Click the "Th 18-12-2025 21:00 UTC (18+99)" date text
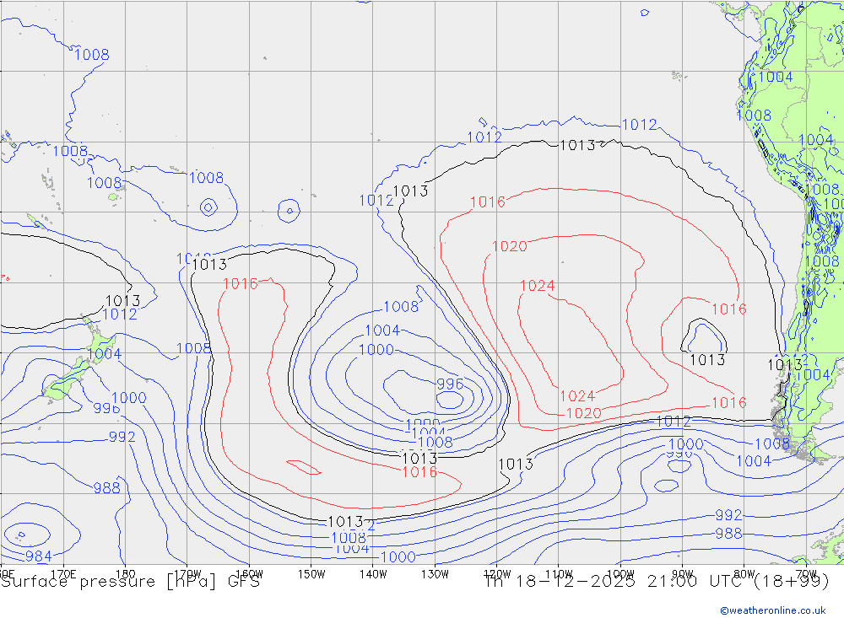This screenshot has width=844, height=618. coord(657,582)
